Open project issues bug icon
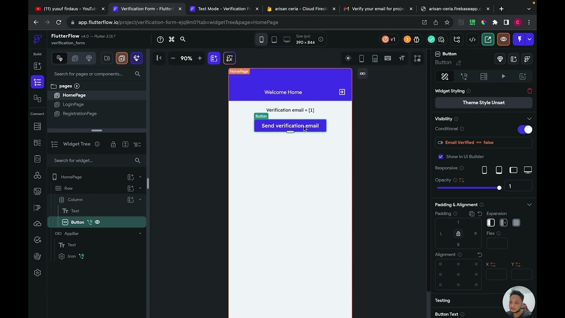The image size is (565, 318). [416, 39]
